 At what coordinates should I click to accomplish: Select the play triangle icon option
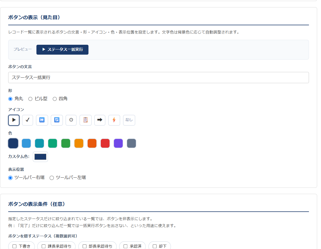coord(14,120)
